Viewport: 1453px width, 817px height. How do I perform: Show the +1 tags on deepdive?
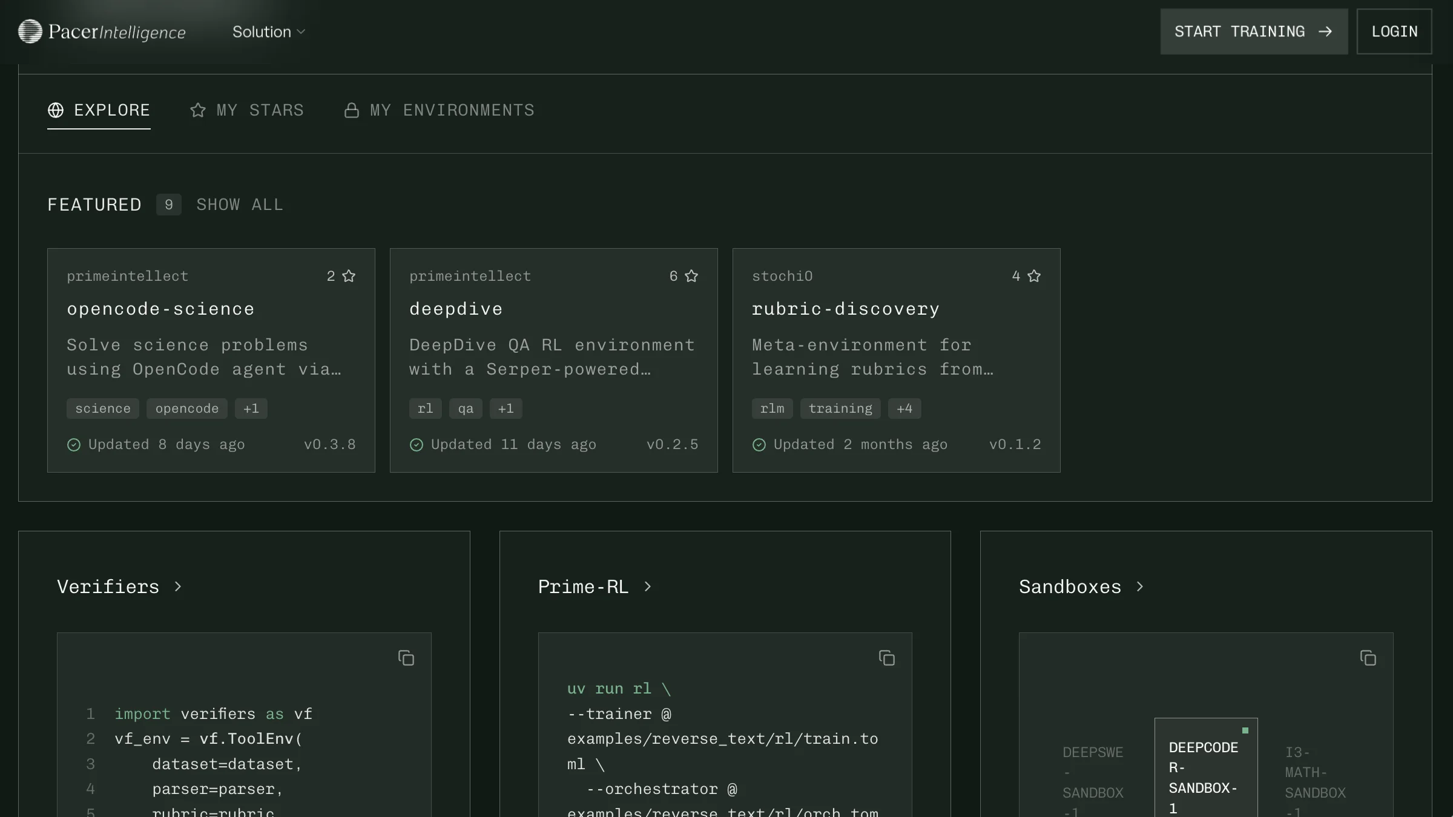506,408
